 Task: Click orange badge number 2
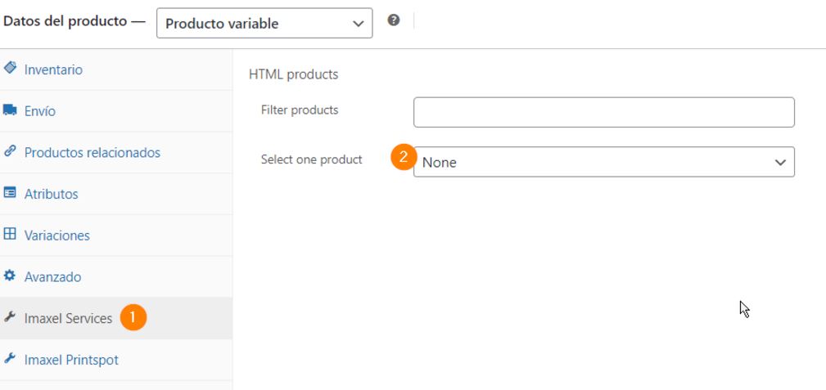click(404, 158)
